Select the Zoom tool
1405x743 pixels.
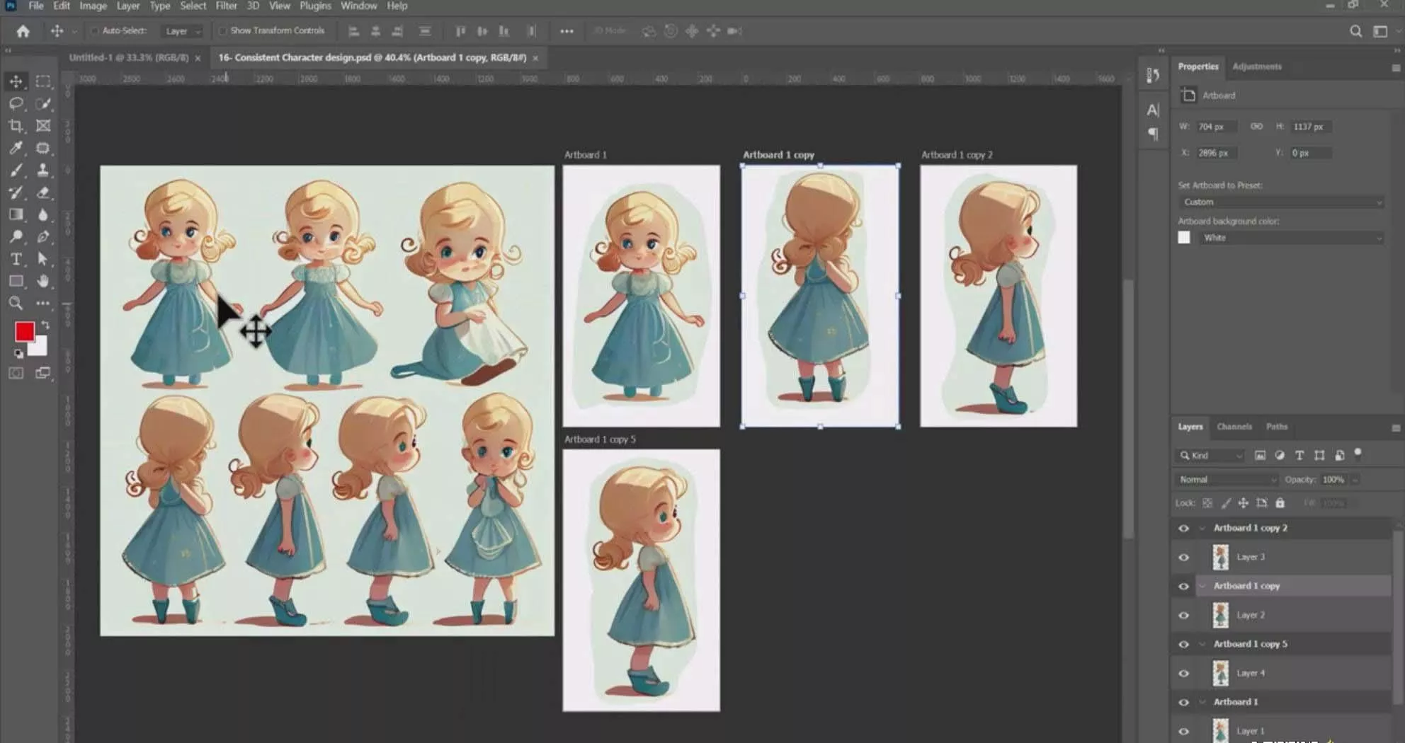(x=16, y=304)
